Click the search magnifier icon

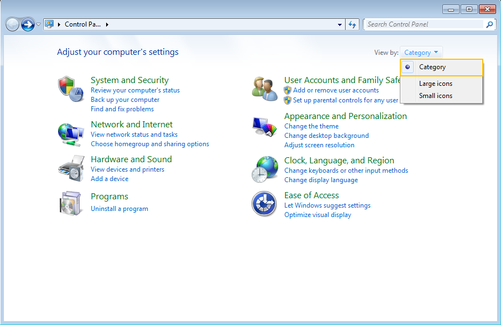pyautogui.click(x=489, y=24)
